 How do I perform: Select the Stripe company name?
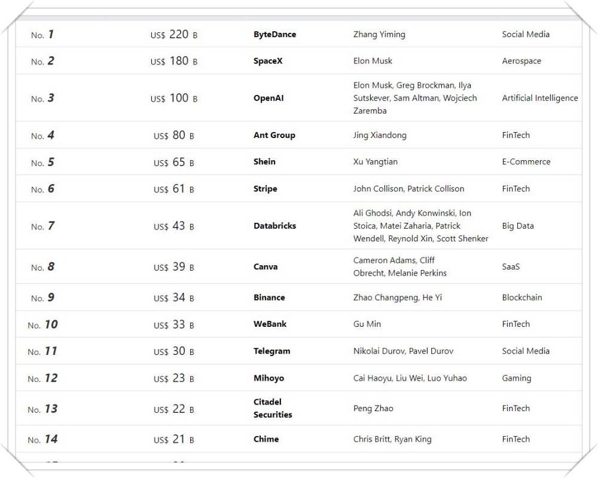coord(265,189)
